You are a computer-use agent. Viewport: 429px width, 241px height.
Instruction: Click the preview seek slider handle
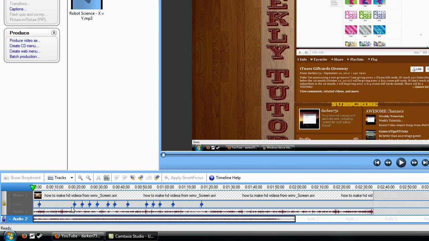(163, 155)
